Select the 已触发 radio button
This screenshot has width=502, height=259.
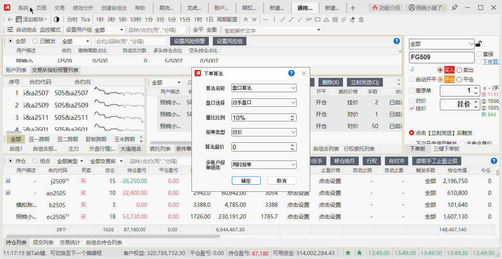pos(35,41)
